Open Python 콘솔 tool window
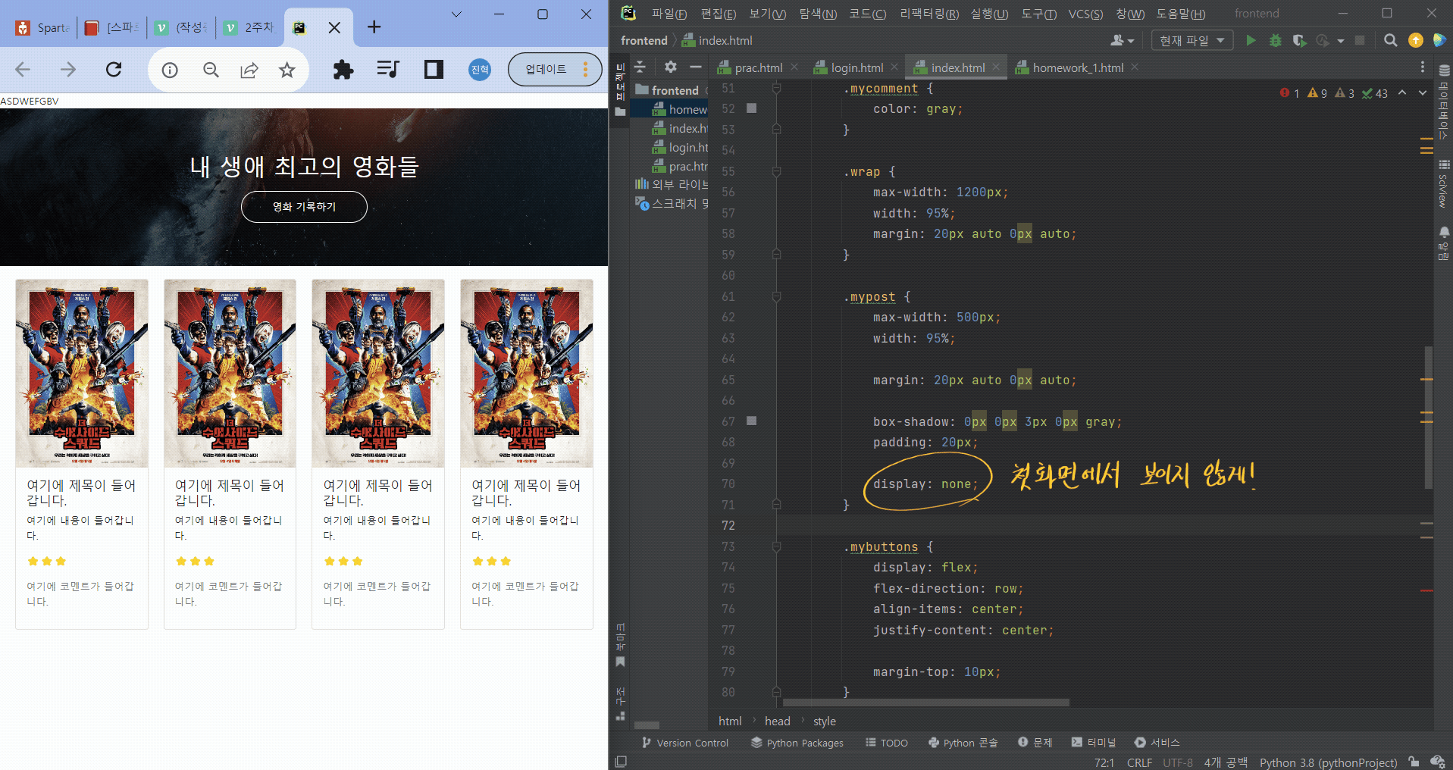 pos(963,743)
